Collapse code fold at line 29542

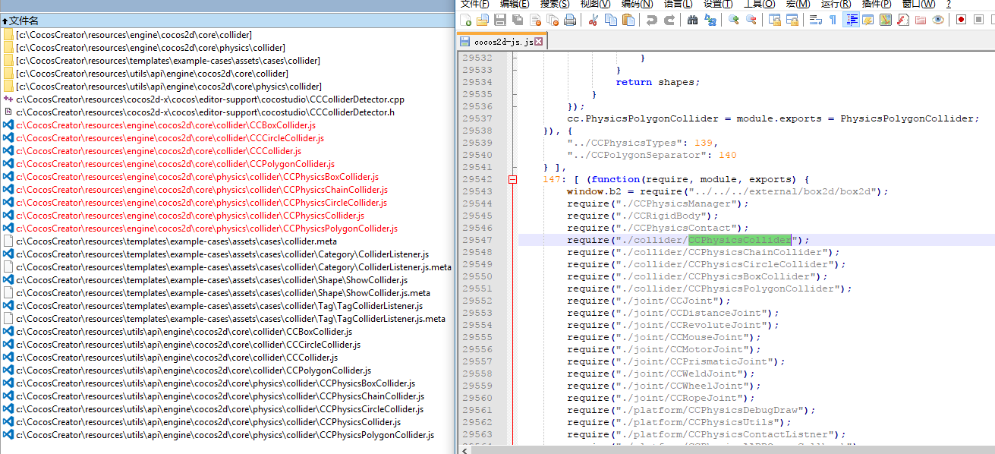click(x=512, y=179)
